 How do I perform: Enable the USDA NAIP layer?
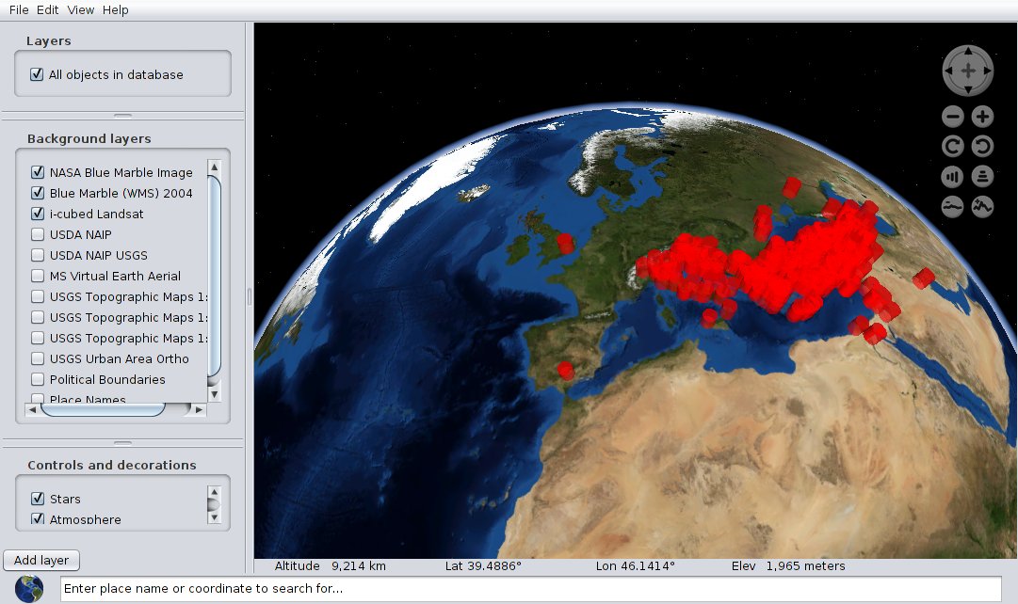(38, 235)
